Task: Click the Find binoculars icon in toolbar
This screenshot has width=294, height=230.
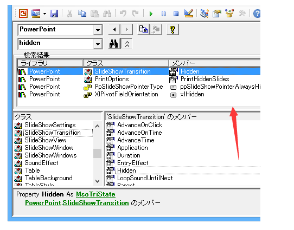Action: point(107,14)
